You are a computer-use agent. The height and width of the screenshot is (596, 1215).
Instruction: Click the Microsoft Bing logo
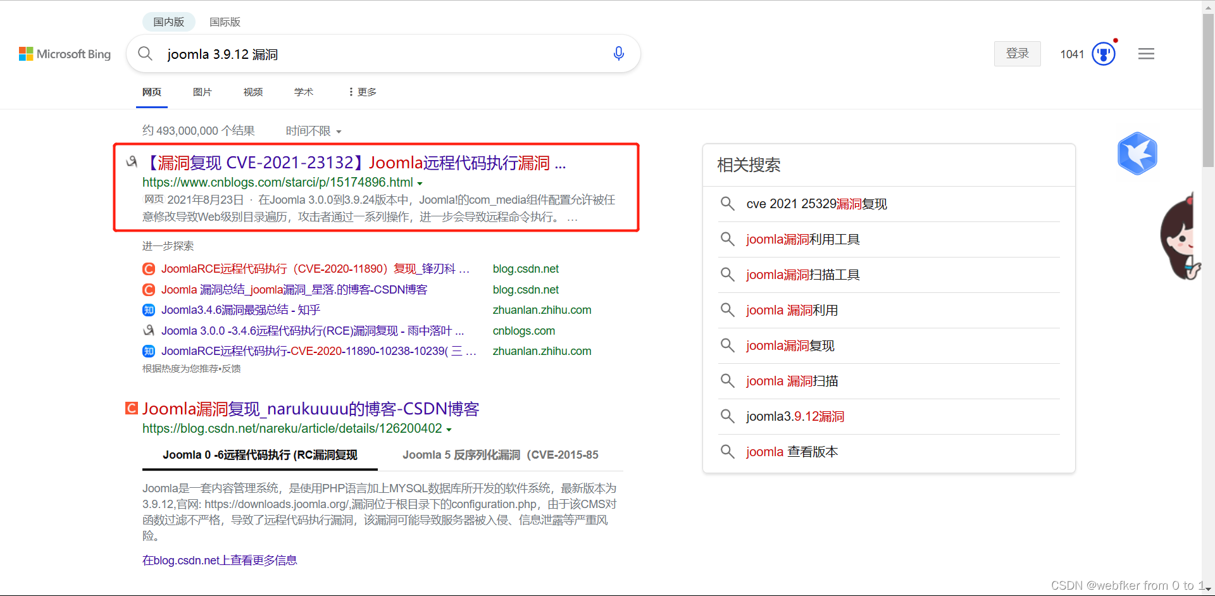pos(65,54)
